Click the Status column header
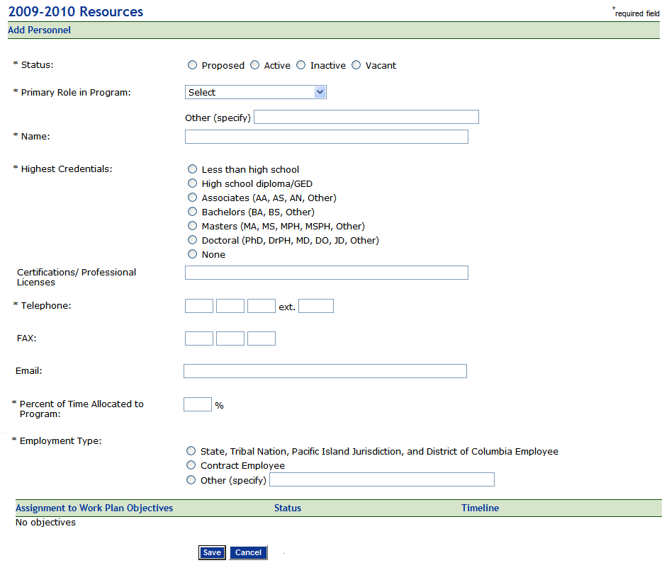 point(288,508)
